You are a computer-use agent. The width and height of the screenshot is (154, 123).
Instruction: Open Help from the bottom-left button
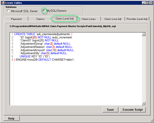pyautogui.click(x=11, y=118)
